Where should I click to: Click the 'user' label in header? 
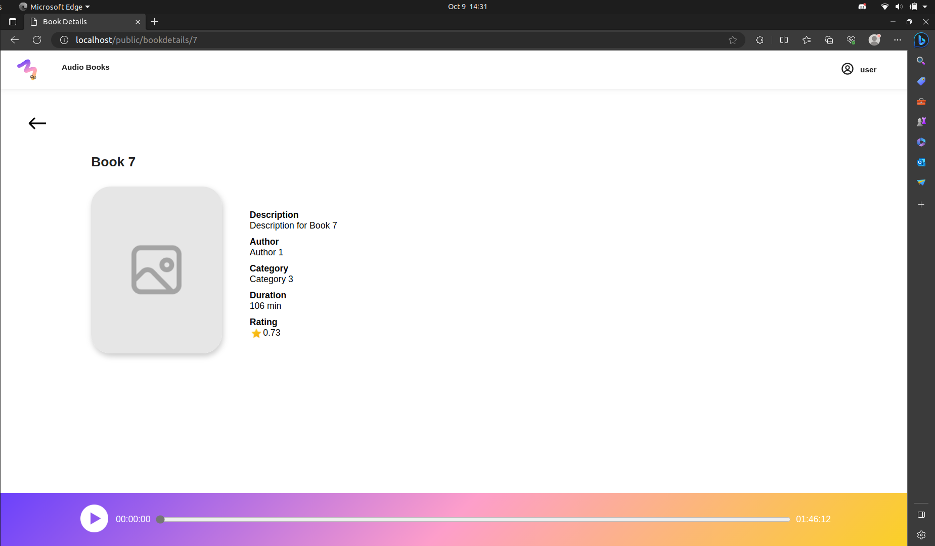(868, 70)
